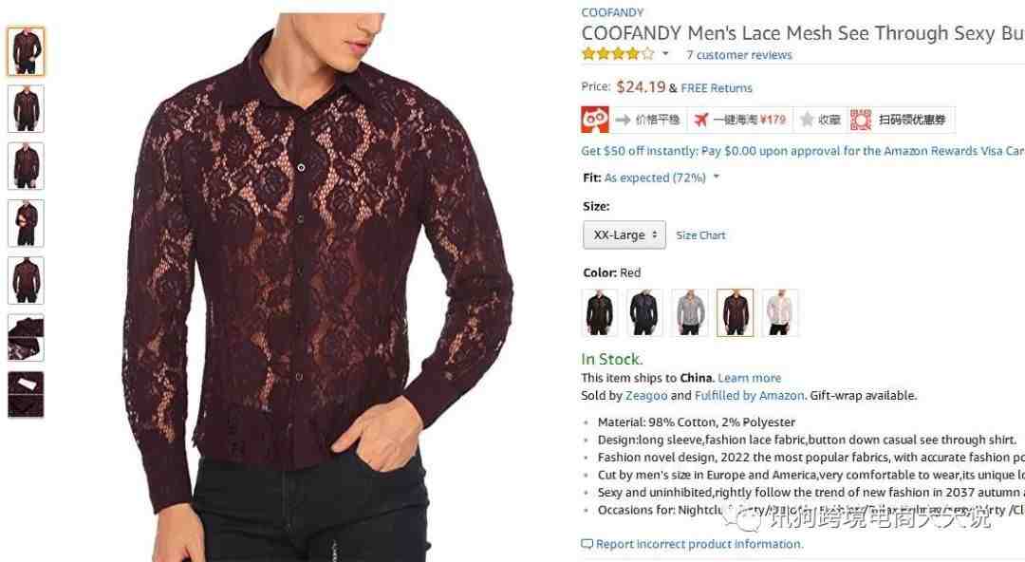Expand the Fit as expected dropdown arrow
The height and width of the screenshot is (562, 1025).
pos(717,177)
